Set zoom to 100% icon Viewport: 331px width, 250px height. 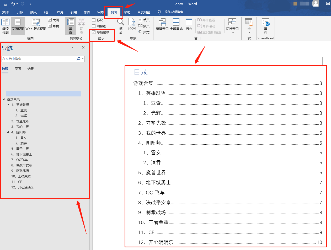pyautogui.click(x=132, y=22)
